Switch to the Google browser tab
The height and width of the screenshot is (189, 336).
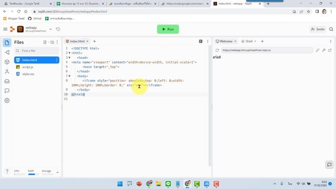coord(28,4)
